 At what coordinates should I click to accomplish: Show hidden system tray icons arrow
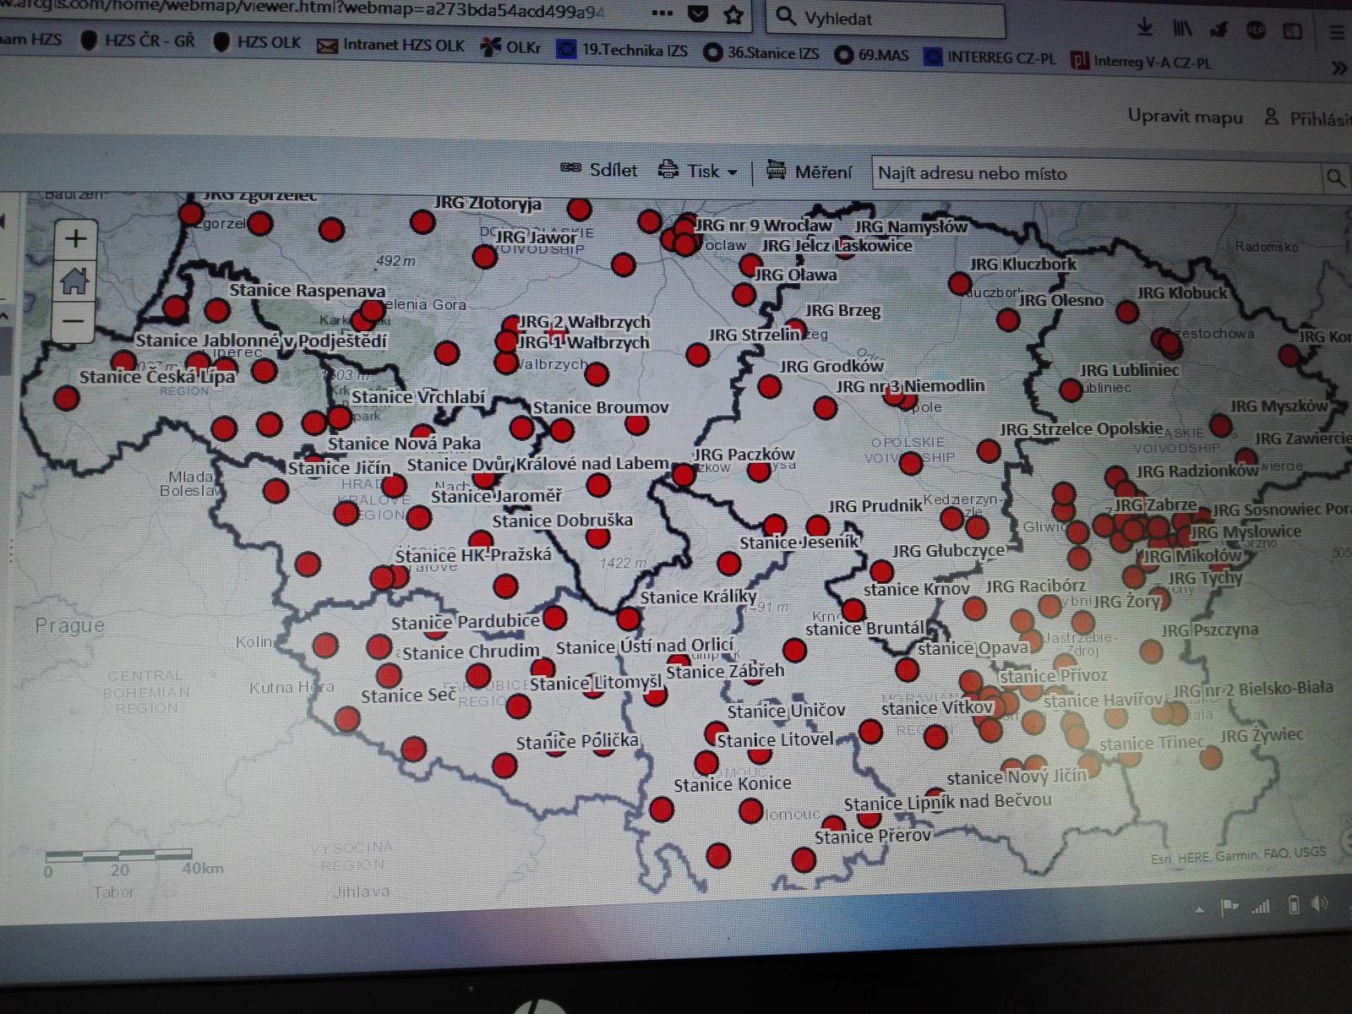1200,909
